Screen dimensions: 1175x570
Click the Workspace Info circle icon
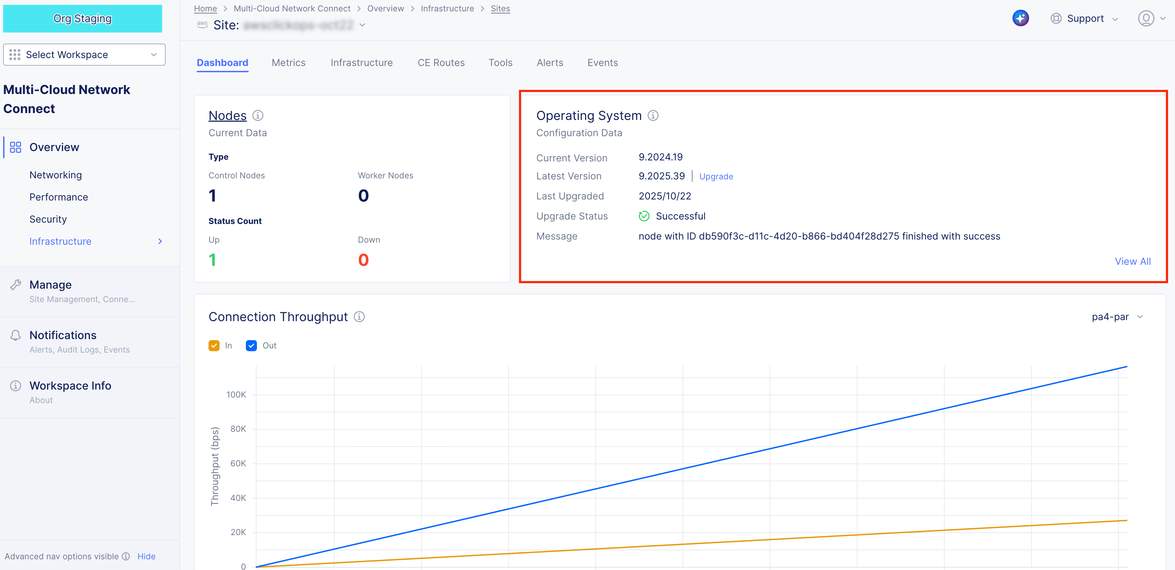(x=16, y=386)
